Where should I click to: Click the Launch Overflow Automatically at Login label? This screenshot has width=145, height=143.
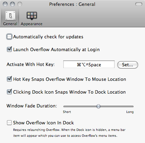(x=56, y=50)
